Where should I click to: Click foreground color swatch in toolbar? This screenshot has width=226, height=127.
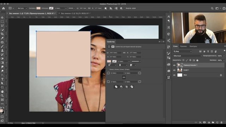tap(1, 111)
